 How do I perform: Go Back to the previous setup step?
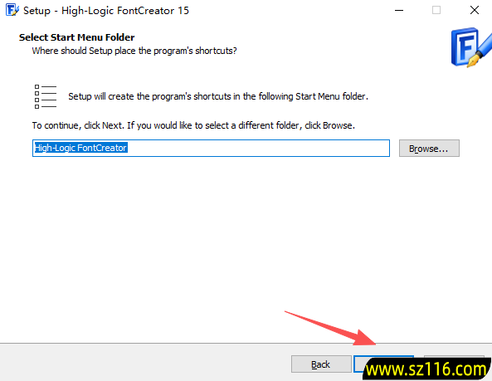tap(321, 364)
